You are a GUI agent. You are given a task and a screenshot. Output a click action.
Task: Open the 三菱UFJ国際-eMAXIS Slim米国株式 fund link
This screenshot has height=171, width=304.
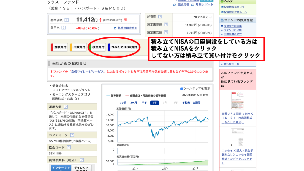[x=237, y=118]
